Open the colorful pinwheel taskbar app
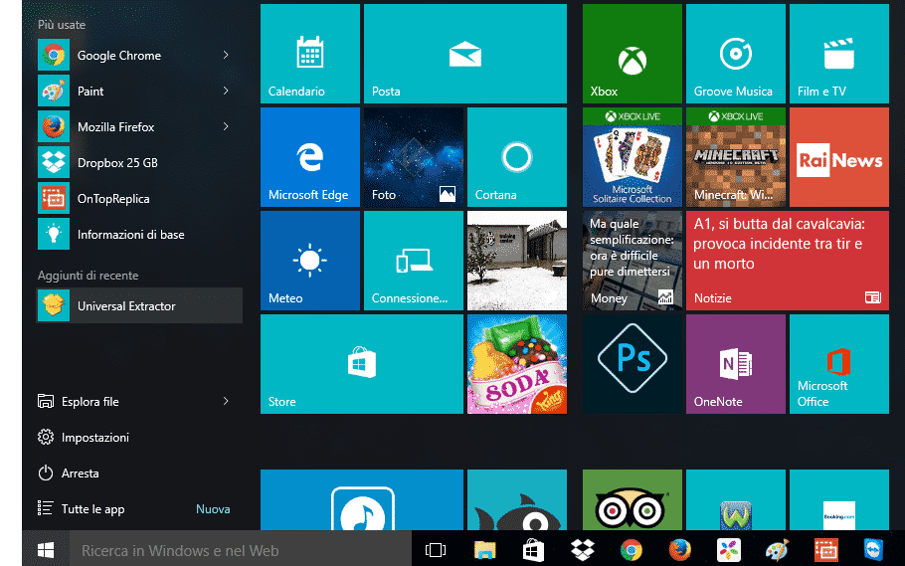The width and height of the screenshot is (905, 566). (728, 550)
